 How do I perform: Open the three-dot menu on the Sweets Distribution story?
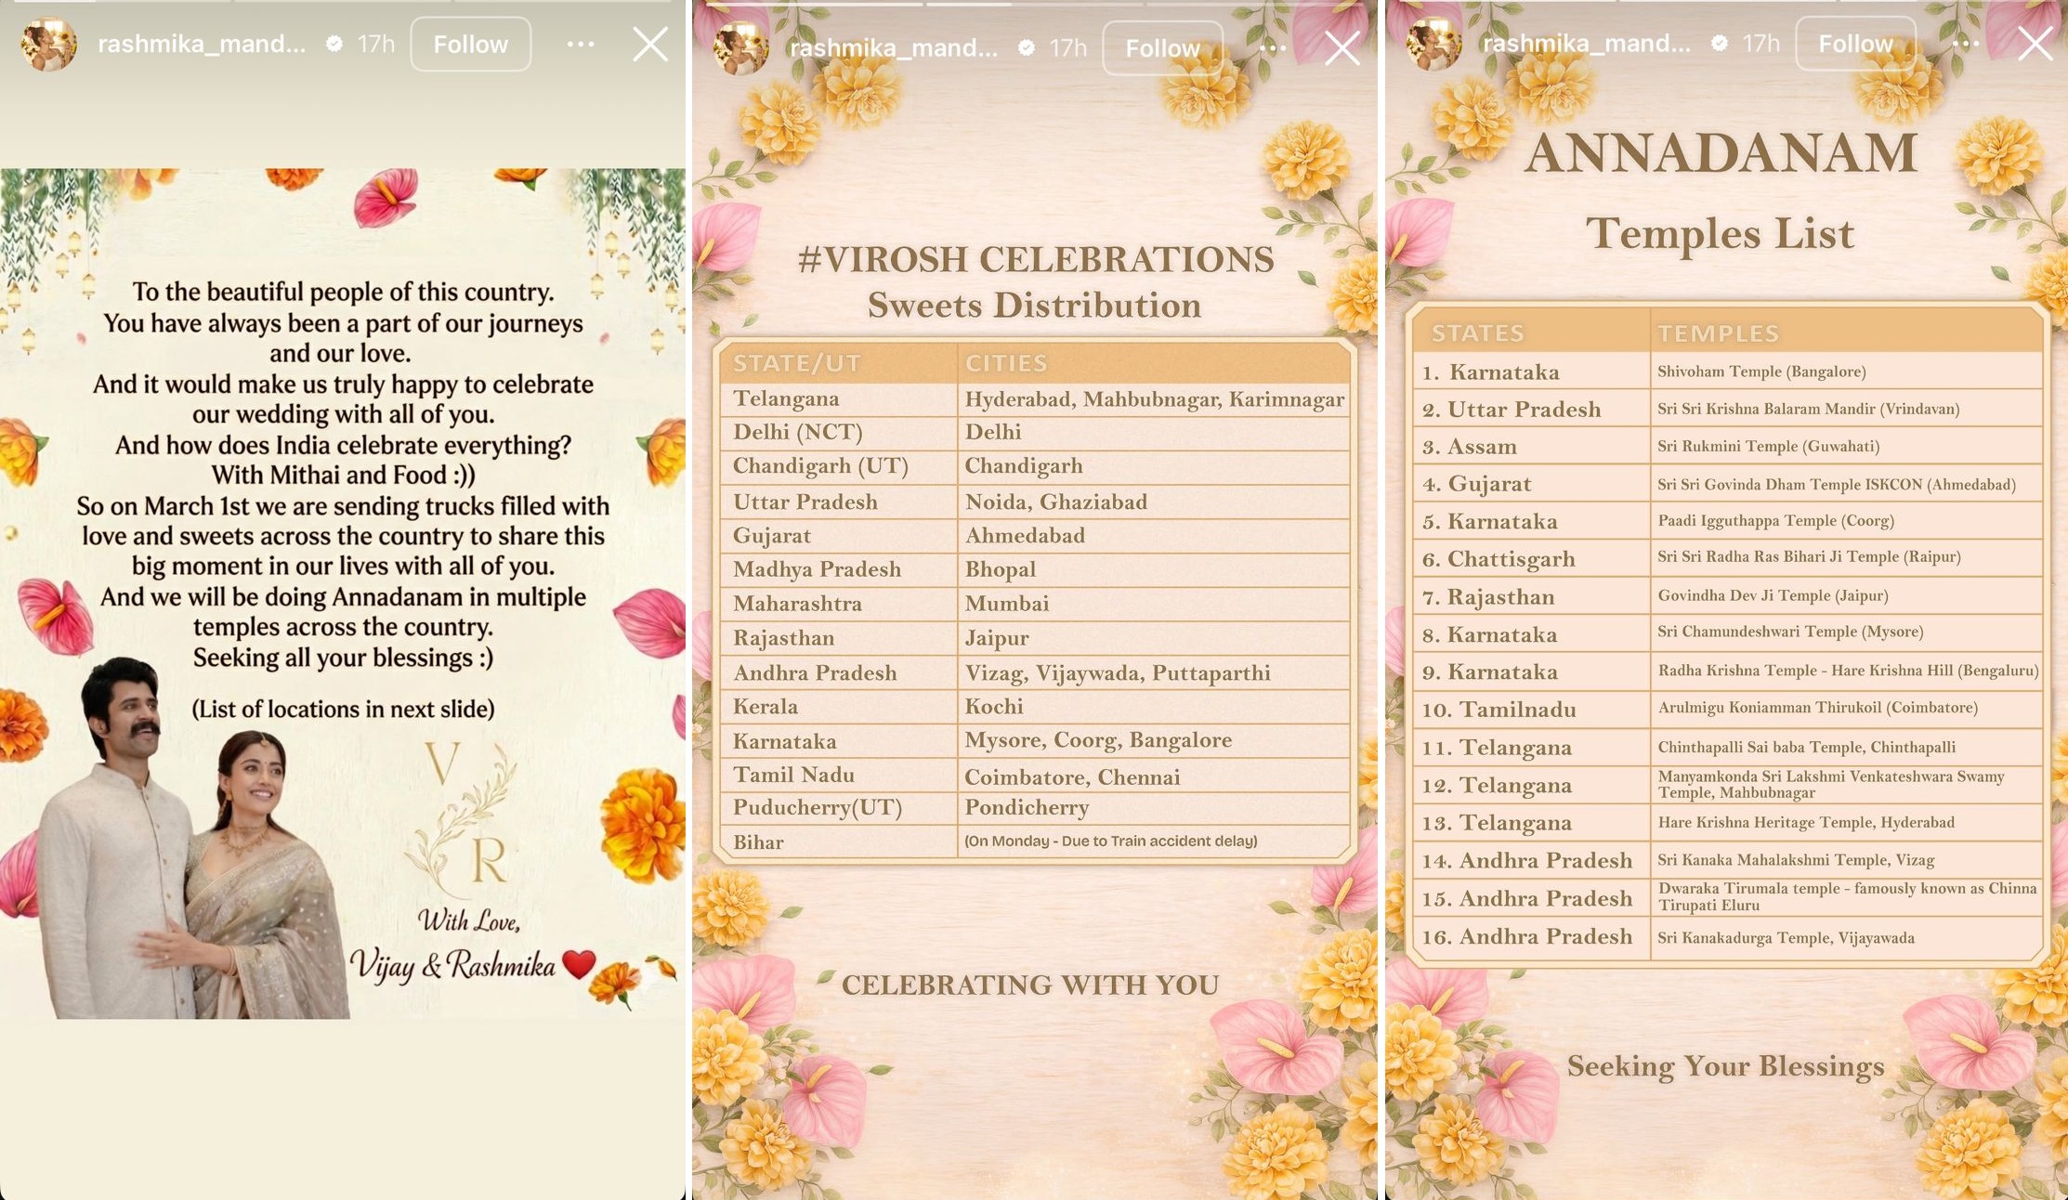[1274, 47]
